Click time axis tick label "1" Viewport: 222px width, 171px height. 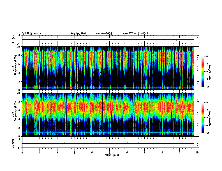(x=40, y=153)
